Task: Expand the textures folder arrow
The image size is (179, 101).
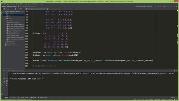Action: click(5, 19)
